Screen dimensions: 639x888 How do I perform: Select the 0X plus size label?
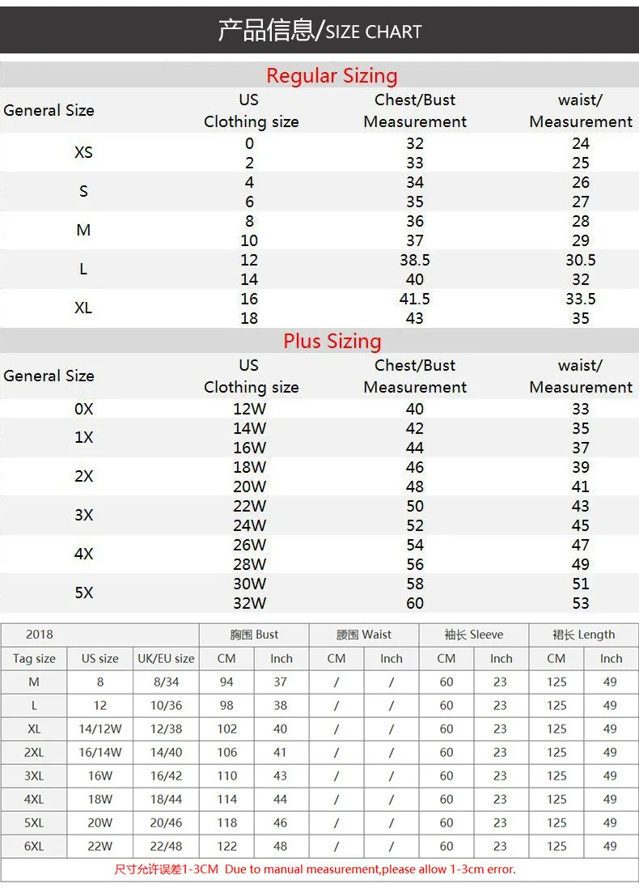pos(84,409)
